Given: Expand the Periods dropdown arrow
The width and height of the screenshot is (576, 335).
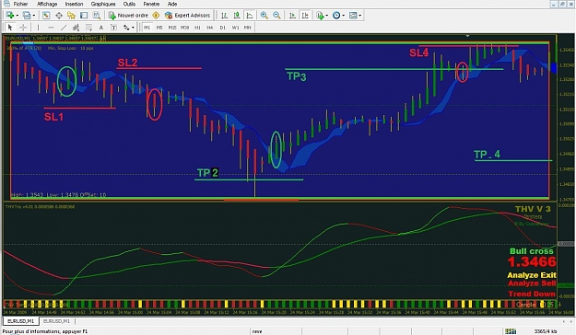Looking at the screenshot, I should point(343,16).
